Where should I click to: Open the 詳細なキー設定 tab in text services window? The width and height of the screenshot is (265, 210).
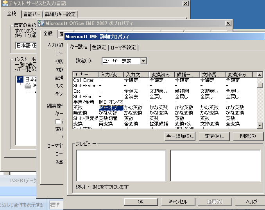pyautogui.click(x=60, y=14)
